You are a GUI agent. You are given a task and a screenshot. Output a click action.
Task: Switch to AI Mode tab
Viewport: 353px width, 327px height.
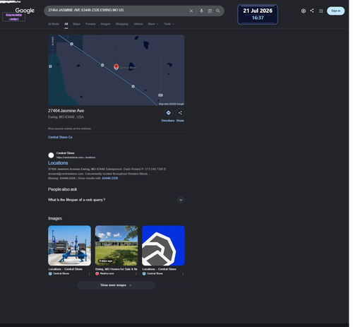pyautogui.click(x=54, y=24)
